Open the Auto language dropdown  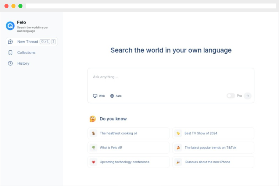[116, 96]
